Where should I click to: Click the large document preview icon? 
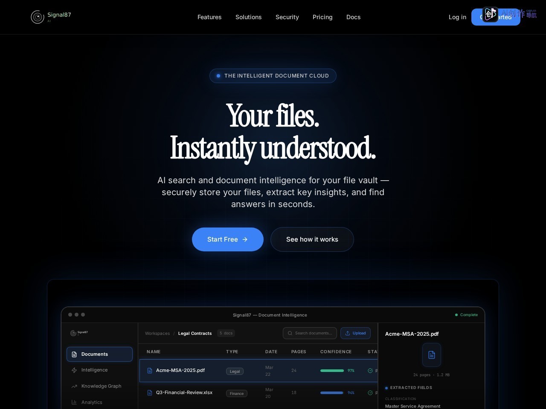click(432, 355)
